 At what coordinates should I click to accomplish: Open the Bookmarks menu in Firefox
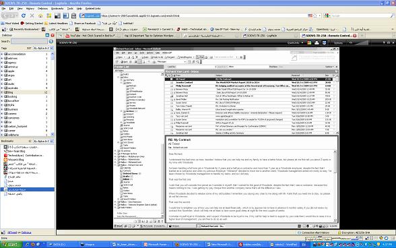57,9
